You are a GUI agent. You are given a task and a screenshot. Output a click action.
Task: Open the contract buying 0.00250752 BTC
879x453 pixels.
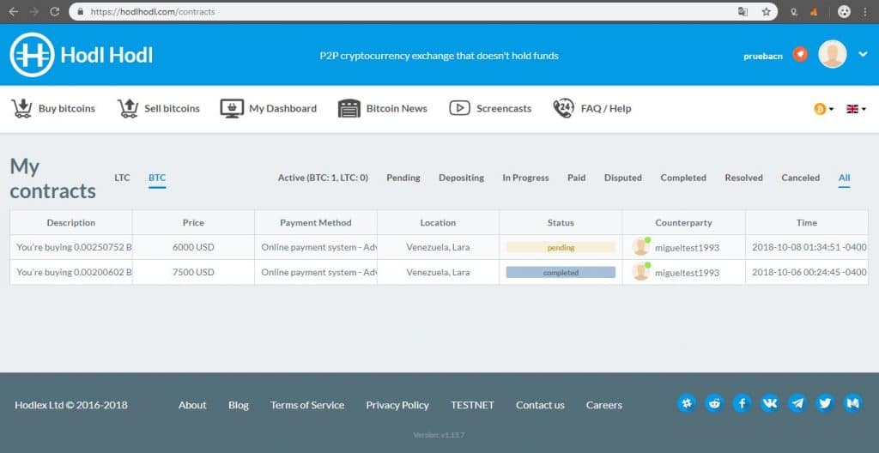74,247
